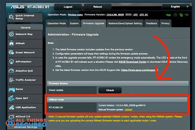Click the 'General' sidebar section header
Viewport: 195px width, 130px height.
(25, 27)
